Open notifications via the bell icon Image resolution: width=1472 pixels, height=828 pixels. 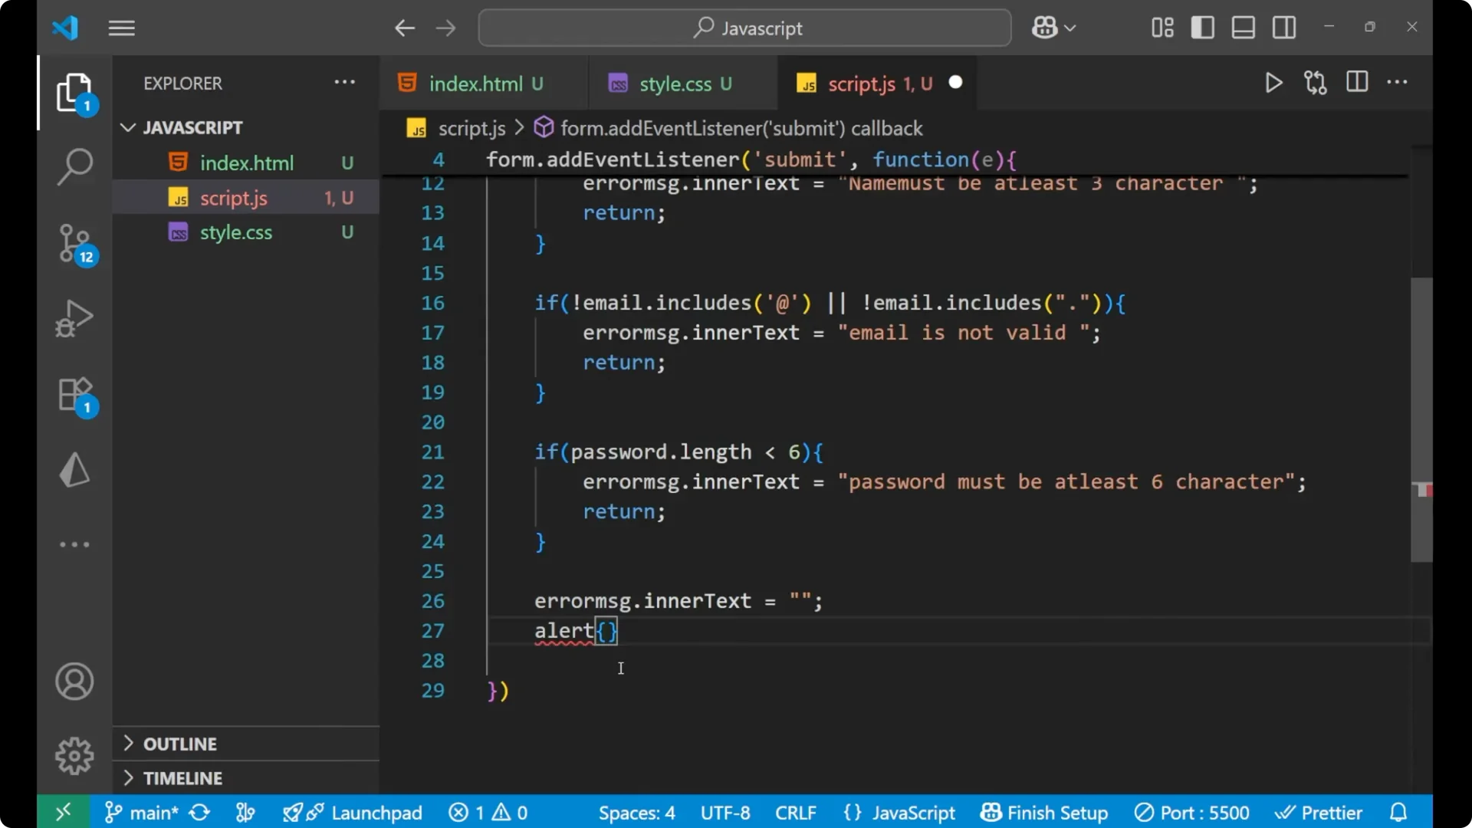coord(1397,812)
